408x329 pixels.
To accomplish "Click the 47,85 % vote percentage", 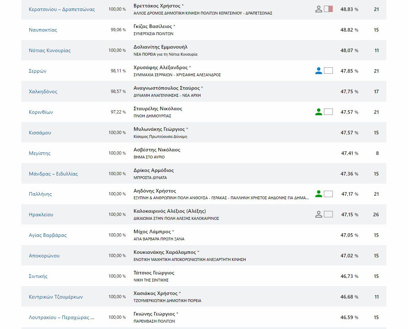I will pyautogui.click(x=349, y=71).
